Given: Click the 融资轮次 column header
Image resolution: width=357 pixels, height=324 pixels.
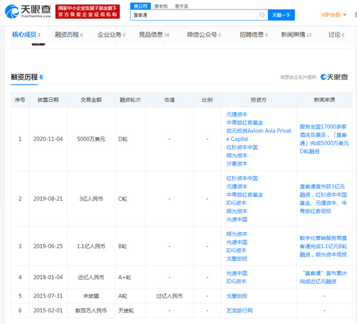Looking at the screenshot, I should [130, 100].
